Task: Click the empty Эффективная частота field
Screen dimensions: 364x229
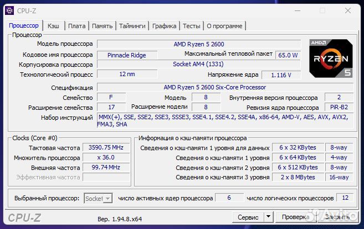Action: 106,177
